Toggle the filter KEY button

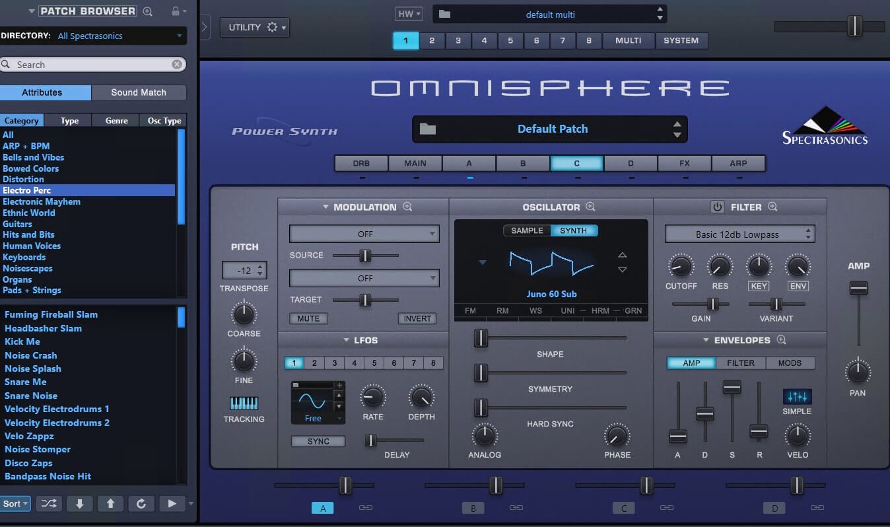pos(759,286)
